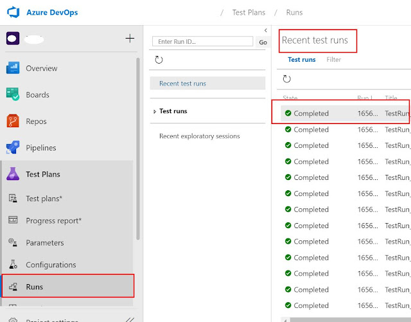Select Recent test runs in tree

(207, 84)
